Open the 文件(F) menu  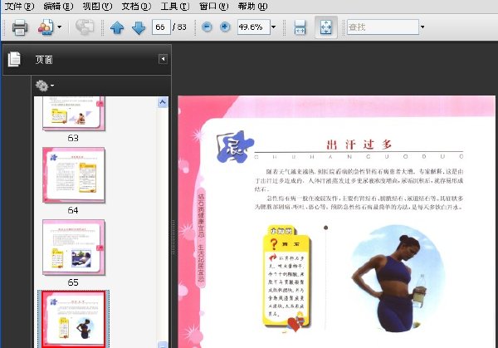click(x=19, y=6)
